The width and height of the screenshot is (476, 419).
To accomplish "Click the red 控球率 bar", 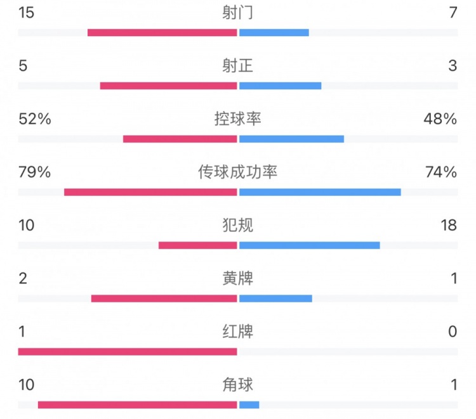I will tap(180, 139).
